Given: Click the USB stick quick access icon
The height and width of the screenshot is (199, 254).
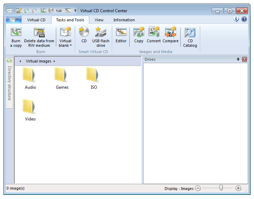Looking at the screenshot, I should (x=59, y=11).
